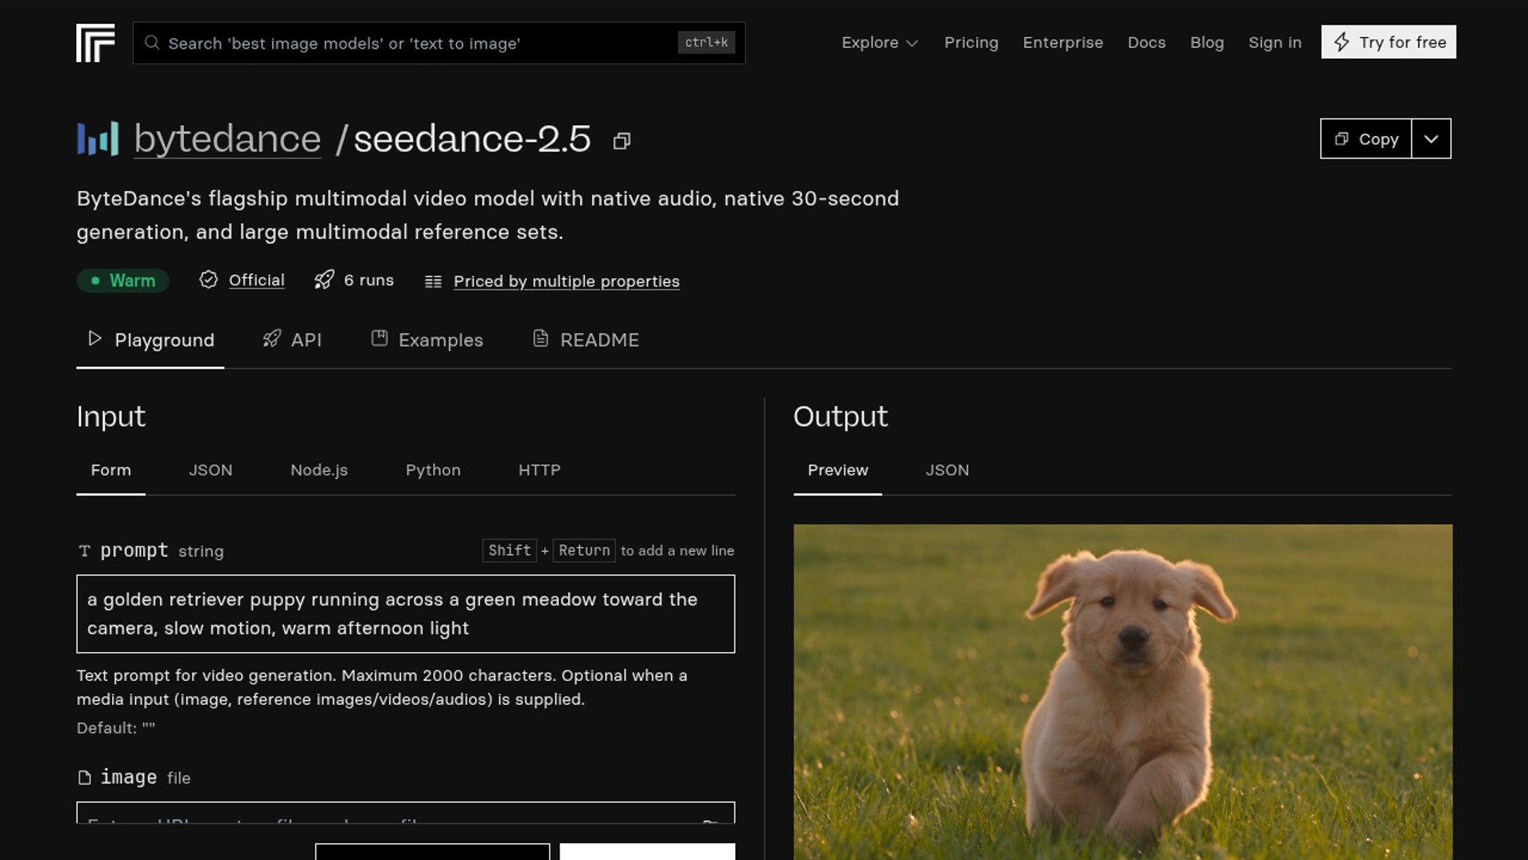Click the '6 runs' text
Screen dimensions: 1528x860
(368, 280)
